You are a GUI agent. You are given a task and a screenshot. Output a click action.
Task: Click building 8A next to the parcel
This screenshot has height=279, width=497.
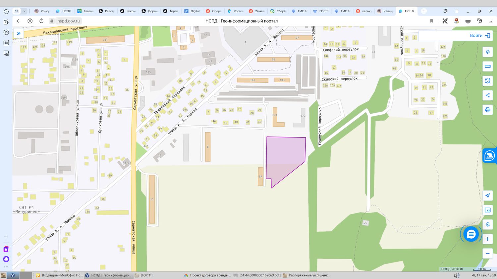point(260,177)
